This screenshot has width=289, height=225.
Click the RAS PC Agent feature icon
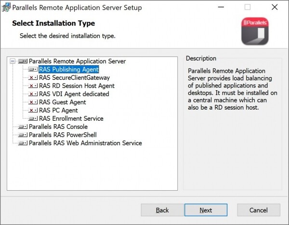click(33, 111)
